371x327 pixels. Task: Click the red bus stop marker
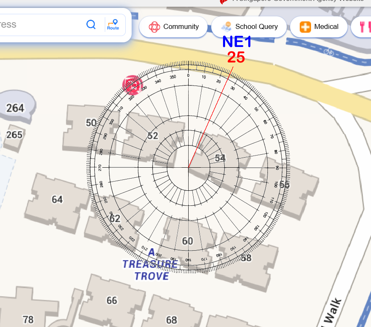coord(132,85)
